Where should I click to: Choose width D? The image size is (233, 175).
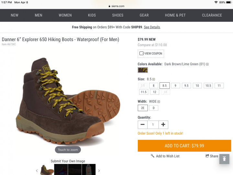pyautogui.click(x=154, y=108)
